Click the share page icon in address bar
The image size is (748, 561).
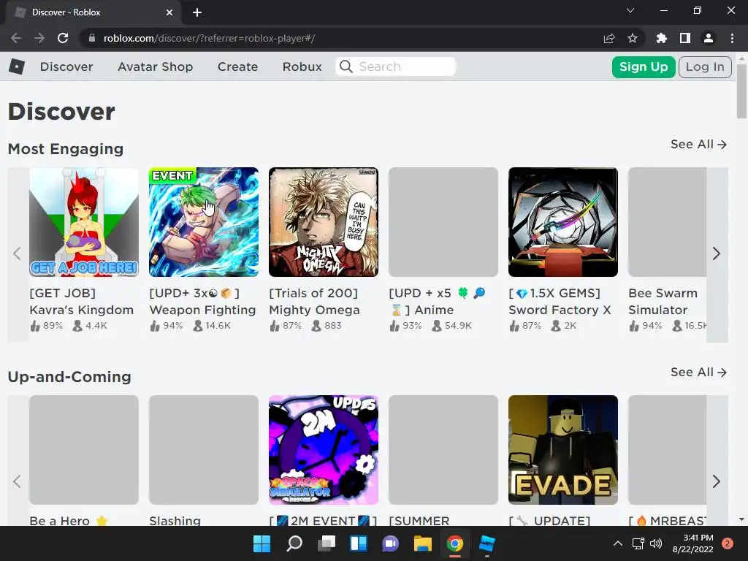[609, 38]
